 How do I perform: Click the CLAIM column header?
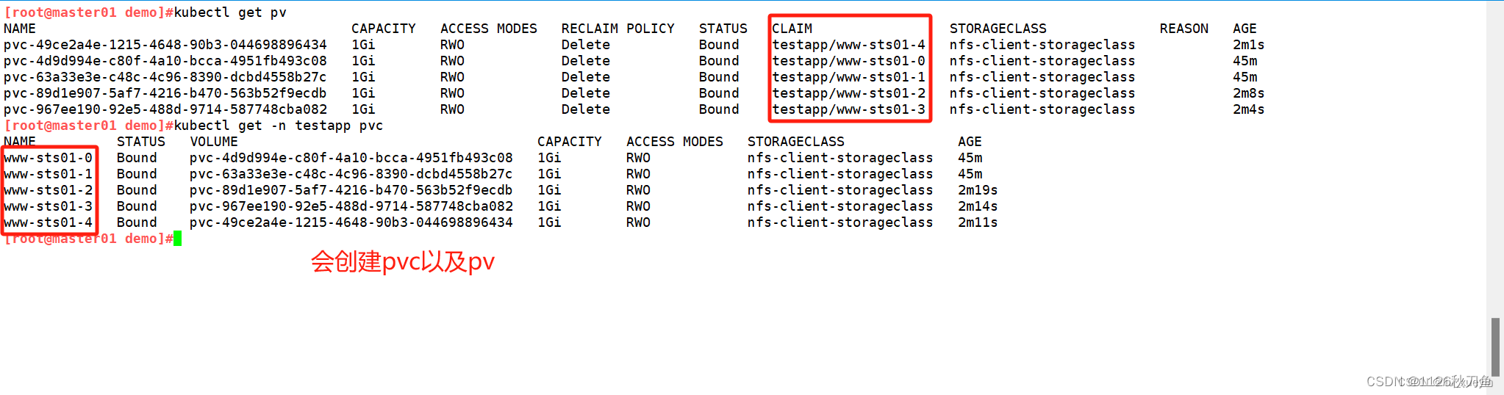[792, 29]
